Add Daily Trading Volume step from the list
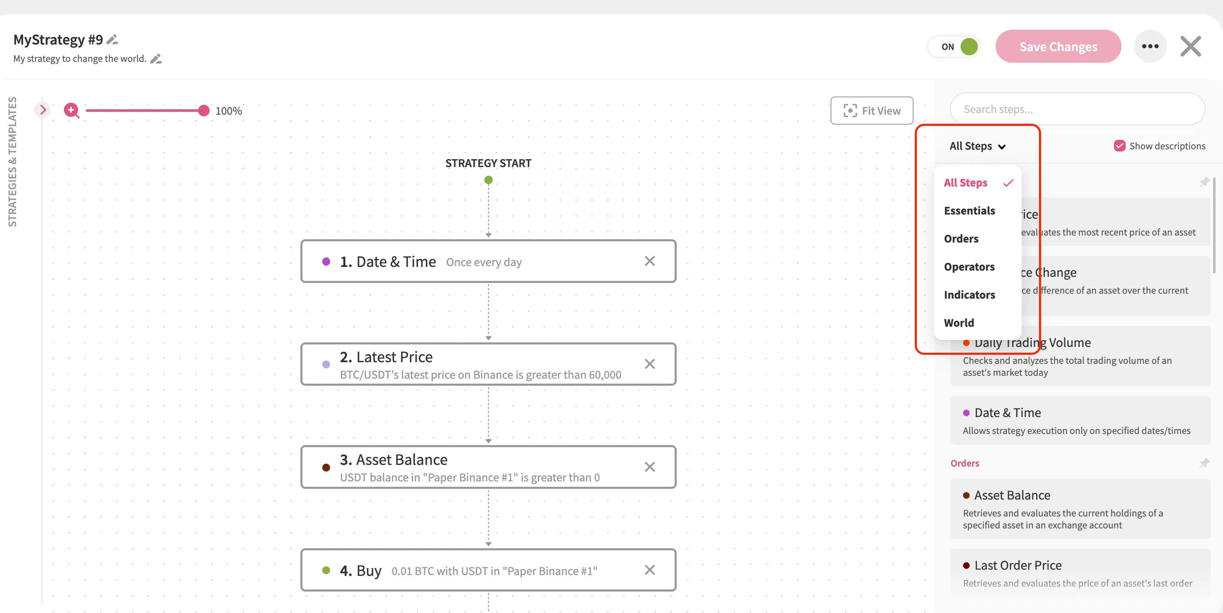This screenshot has height=613, width=1223. click(1080, 356)
